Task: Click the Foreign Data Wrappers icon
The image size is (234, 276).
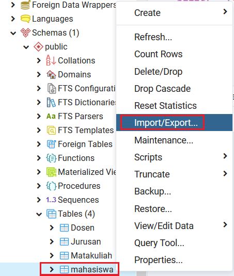Action: [25, 5]
